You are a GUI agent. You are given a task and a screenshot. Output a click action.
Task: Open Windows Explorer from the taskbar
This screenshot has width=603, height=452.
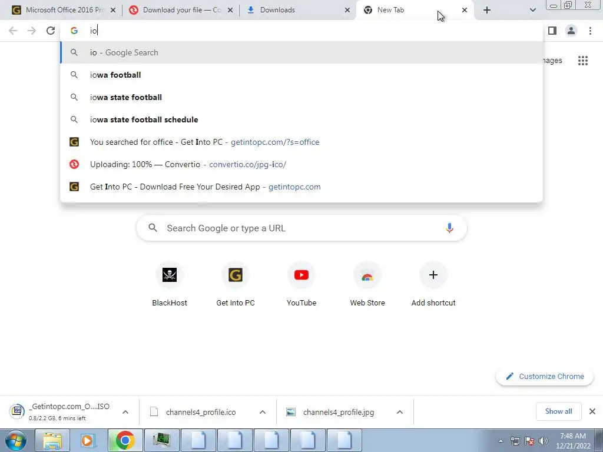(52, 440)
